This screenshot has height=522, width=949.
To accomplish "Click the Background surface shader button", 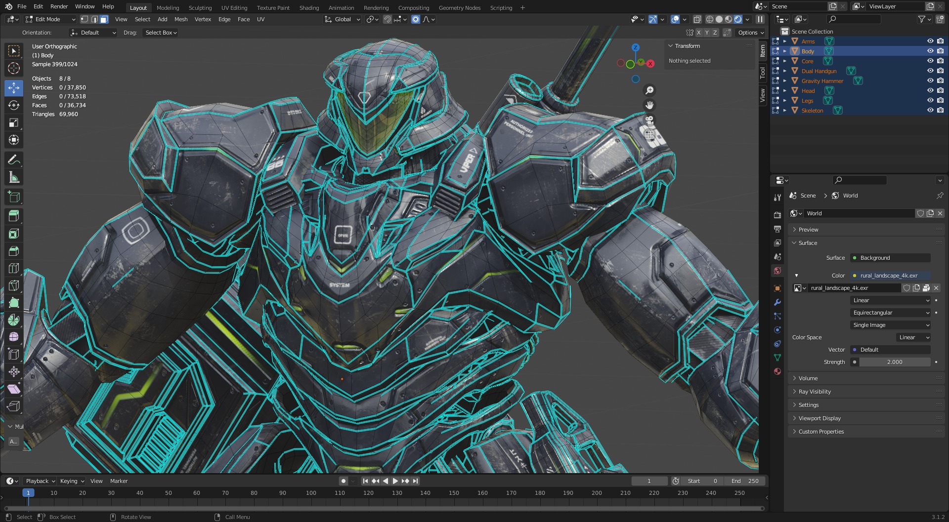I will click(x=890, y=258).
